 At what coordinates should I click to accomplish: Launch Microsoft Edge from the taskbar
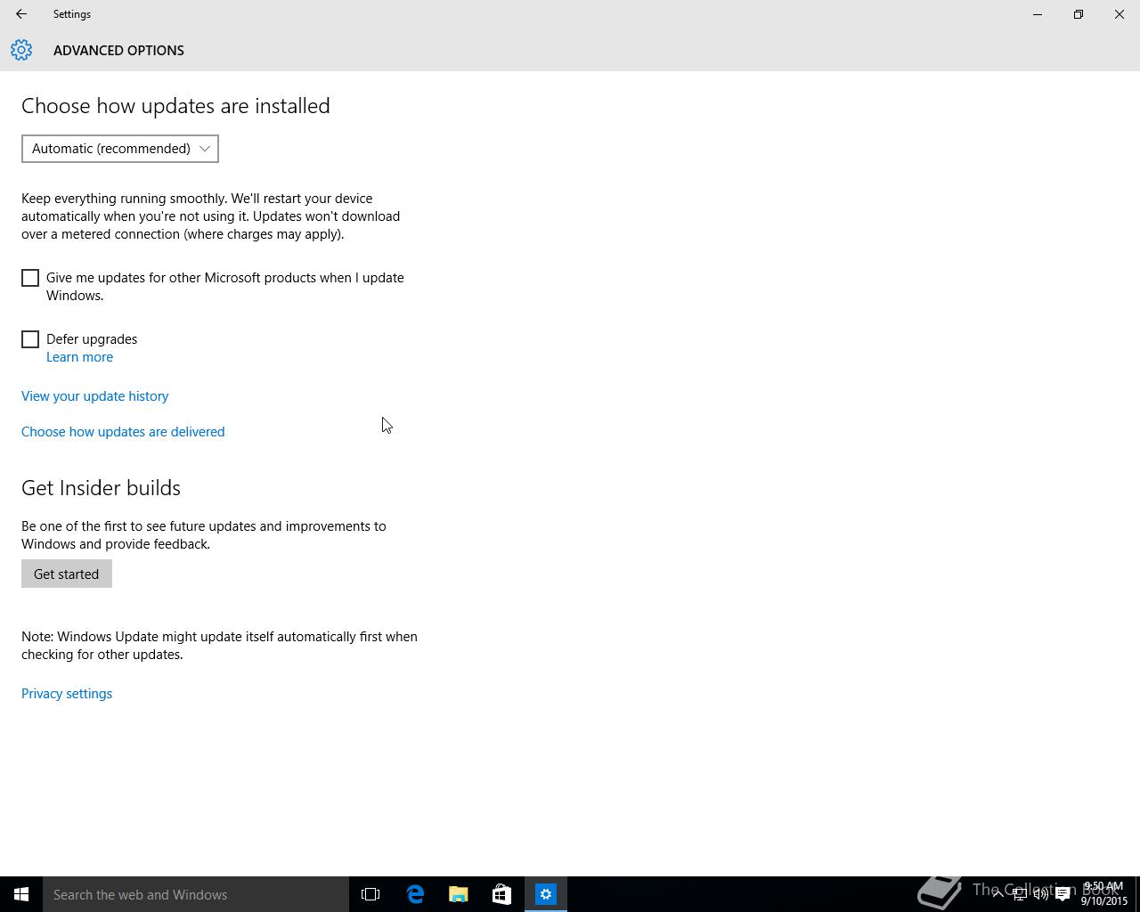click(415, 894)
